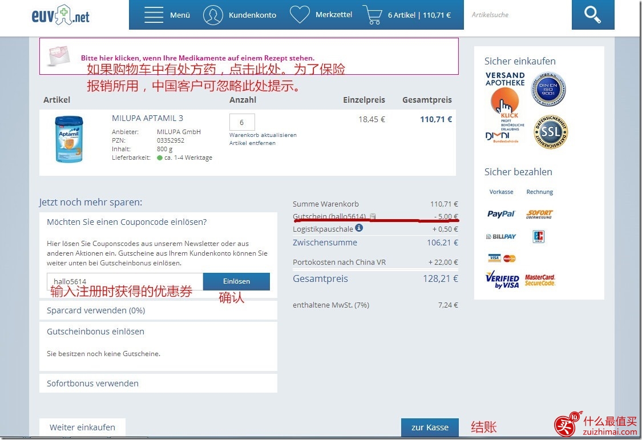Click the Verified by Visa logo
Image resolution: width=642 pixels, height=440 pixels.
pyautogui.click(x=502, y=280)
